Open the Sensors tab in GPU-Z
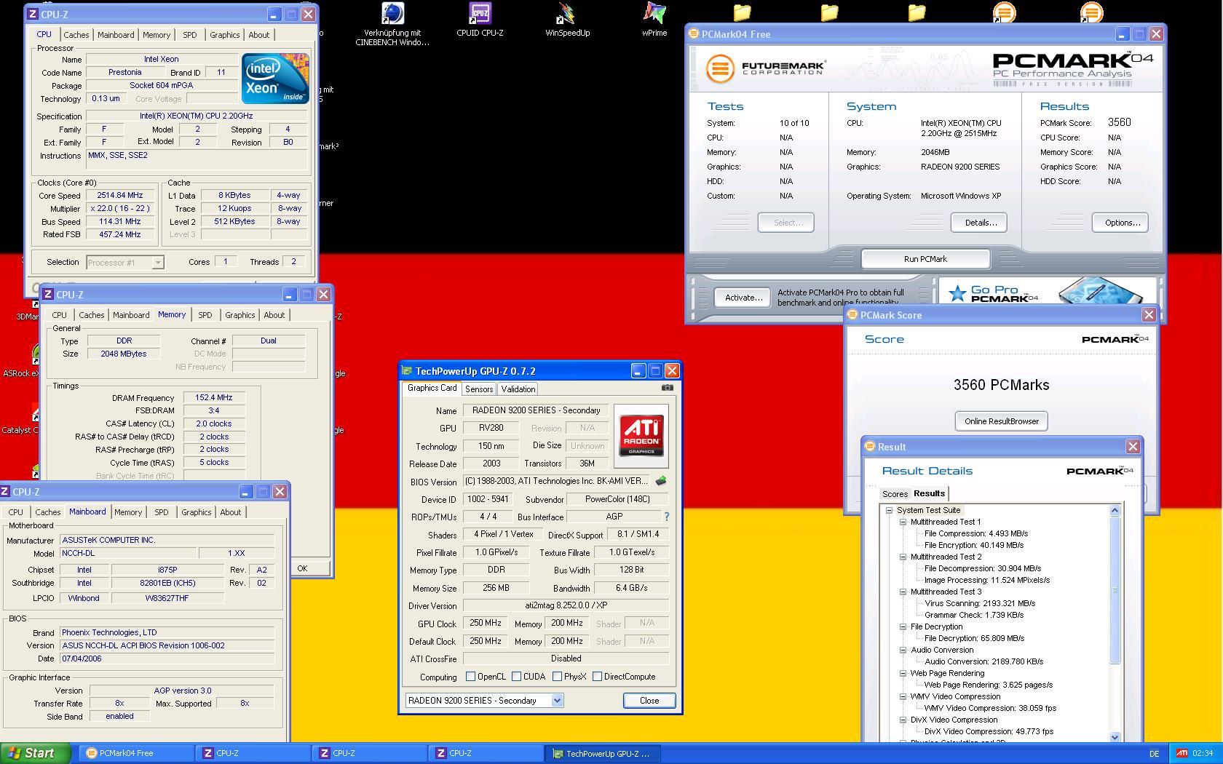This screenshot has height=764, width=1223. (479, 389)
